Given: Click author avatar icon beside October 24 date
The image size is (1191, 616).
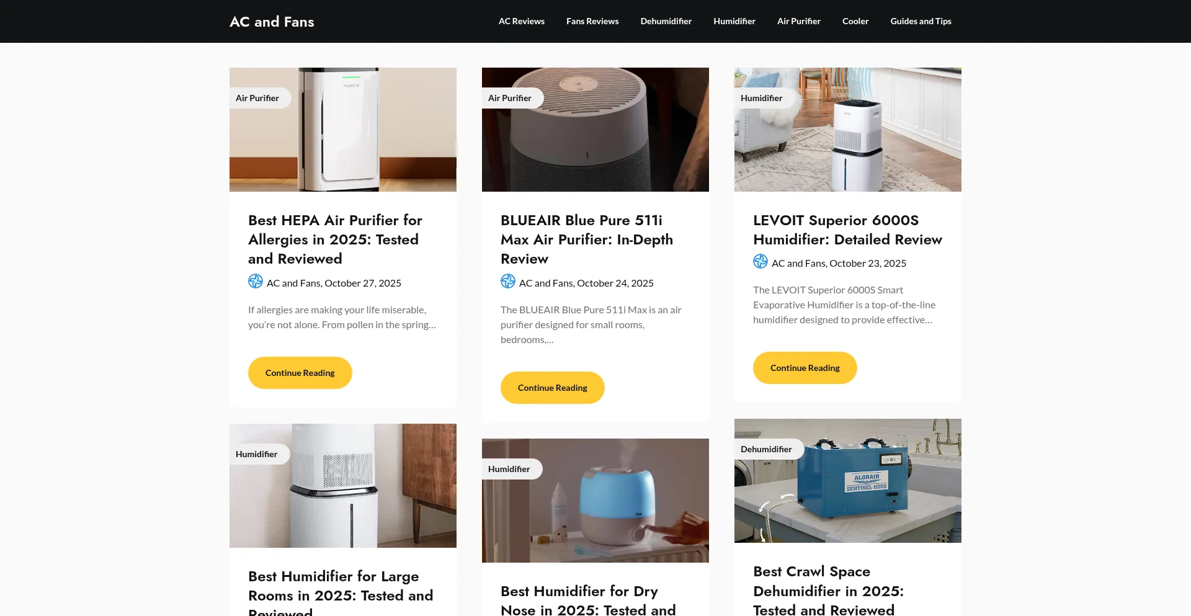Looking at the screenshot, I should [508, 282].
